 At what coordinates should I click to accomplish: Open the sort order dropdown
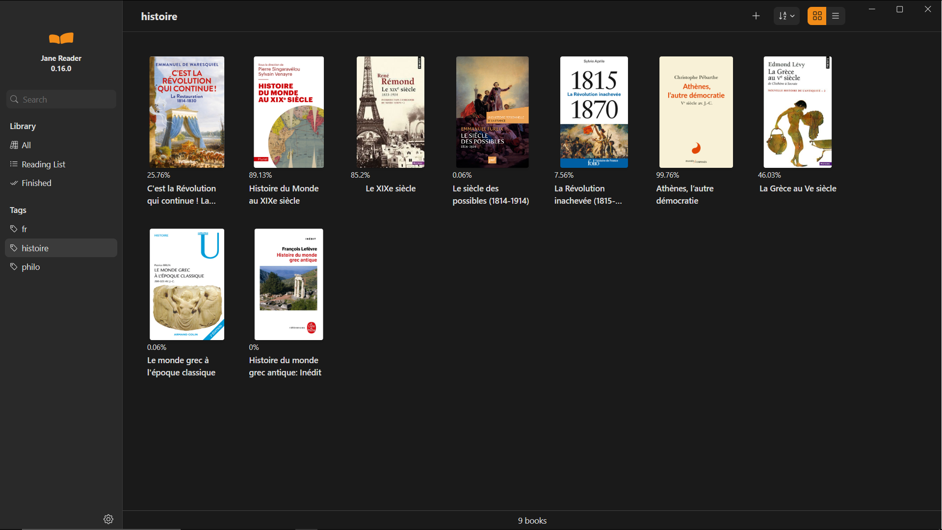(786, 16)
